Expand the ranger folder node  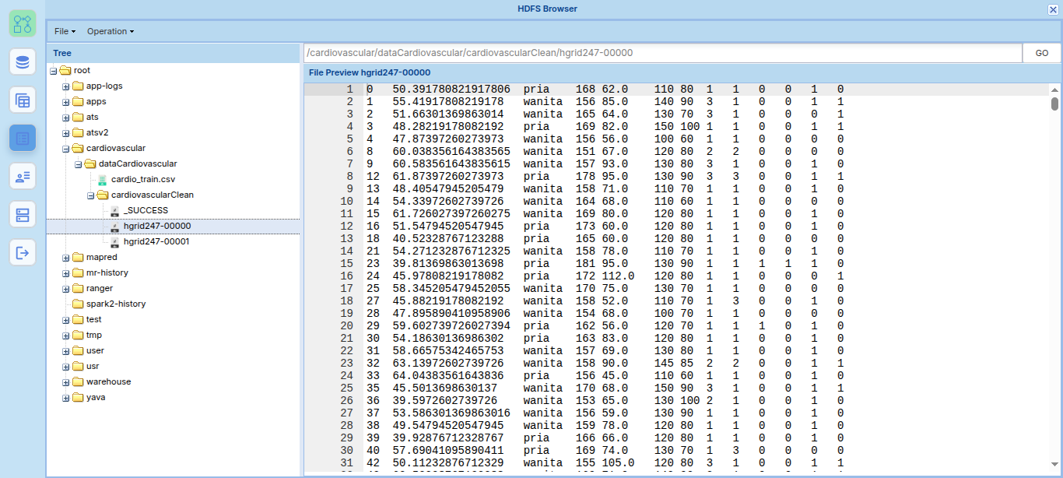[66, 289]
